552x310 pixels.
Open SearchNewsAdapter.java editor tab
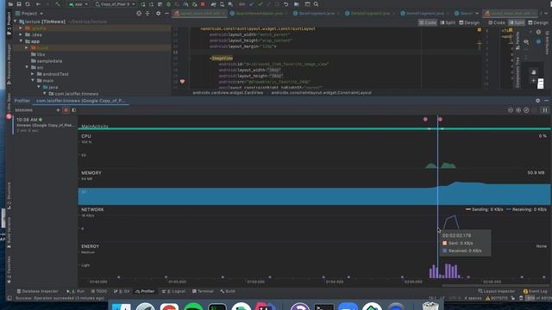(259, 14)
